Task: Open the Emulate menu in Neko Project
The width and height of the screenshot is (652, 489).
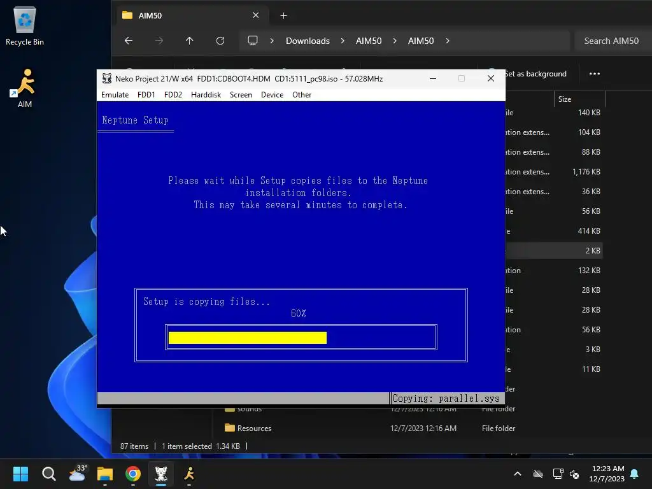Action: click(x=115, y=95)
